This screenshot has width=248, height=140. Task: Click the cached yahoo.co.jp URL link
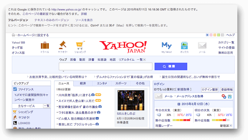66,10
